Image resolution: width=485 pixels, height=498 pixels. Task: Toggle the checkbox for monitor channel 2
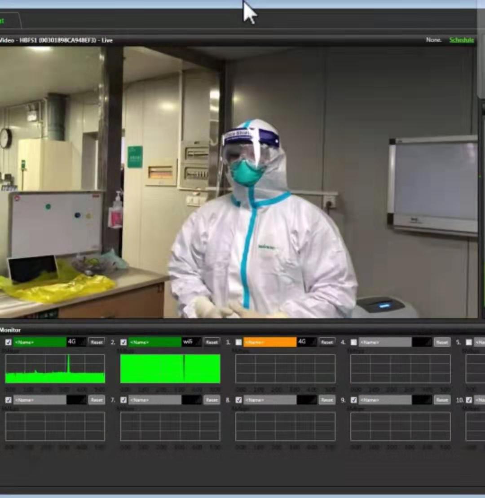click(x=123, y=342)
